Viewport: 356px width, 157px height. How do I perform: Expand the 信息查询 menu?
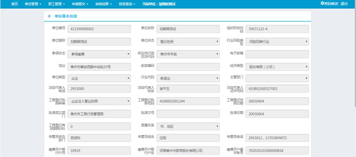click(x=127, y=4)
